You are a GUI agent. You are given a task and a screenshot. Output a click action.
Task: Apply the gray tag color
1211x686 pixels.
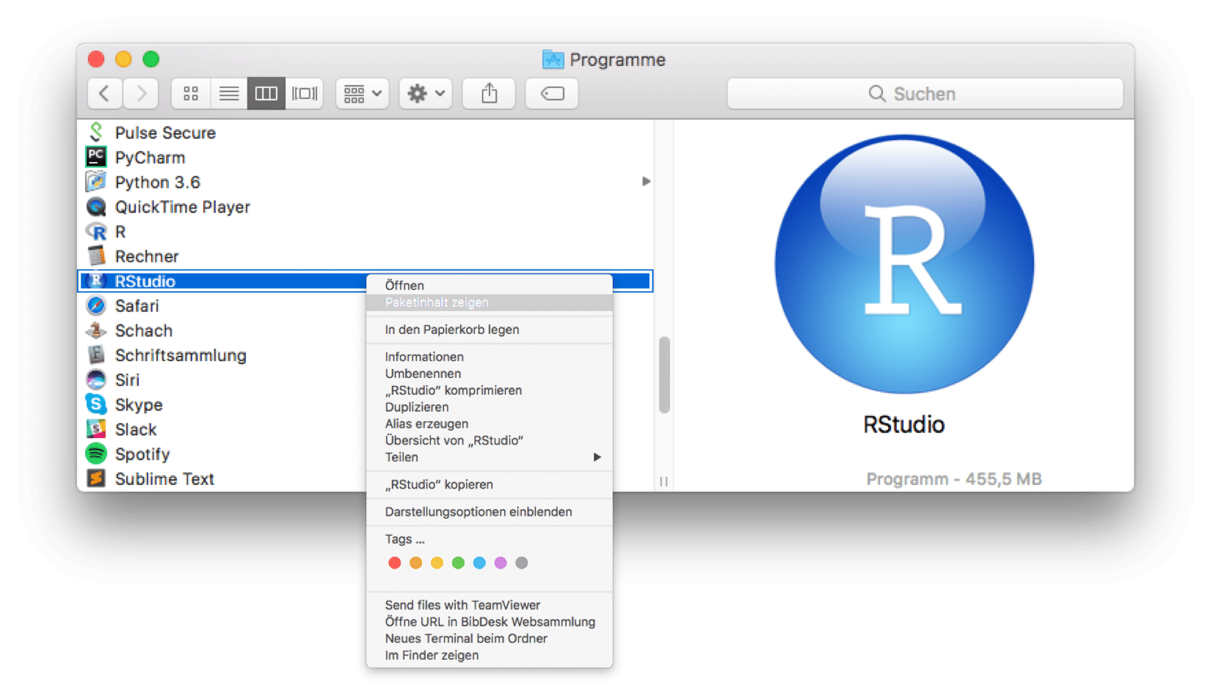point(522,563)
